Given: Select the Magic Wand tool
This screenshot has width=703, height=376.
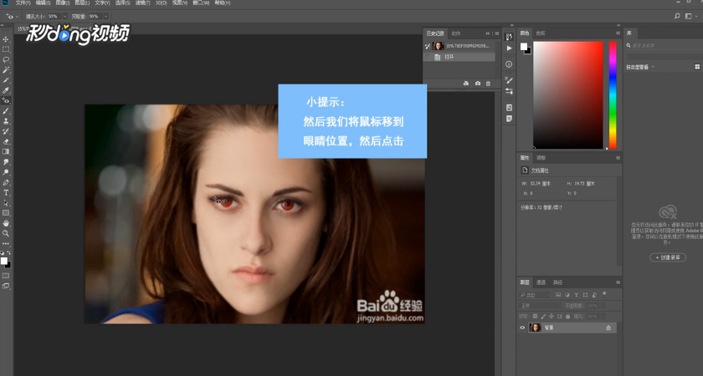Looking at the screenshot, I should click(6, 70).
